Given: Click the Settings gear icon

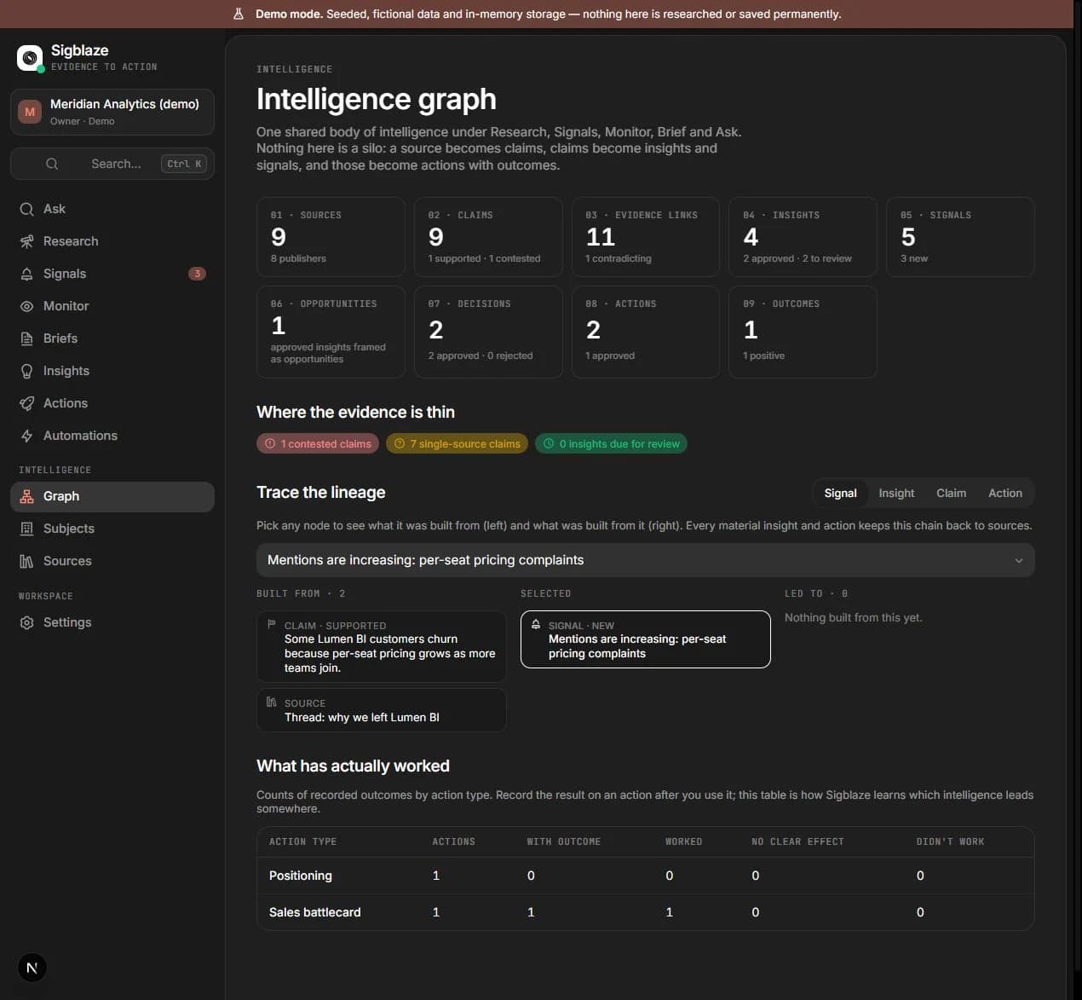Looking at the screenshot, I should coord(27,622).
